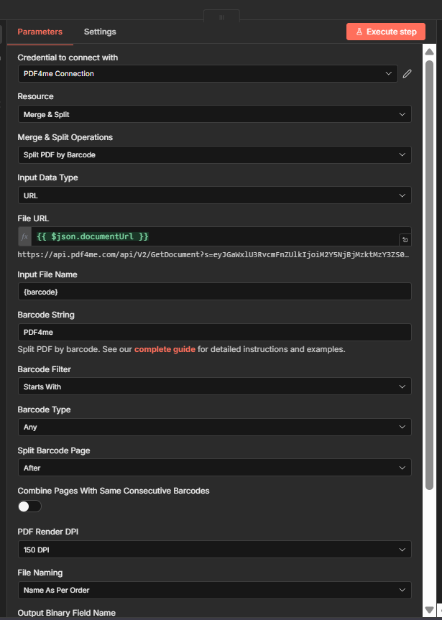Open the Resource dropdown showing Merge & Split
The width and height of the screenshot is (442, 620).
coord(214,114)
